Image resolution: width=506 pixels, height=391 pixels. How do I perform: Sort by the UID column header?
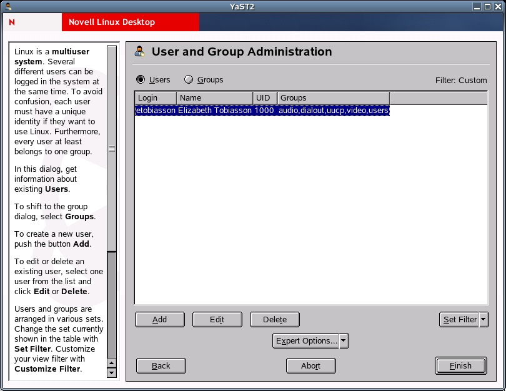point(265,97)
